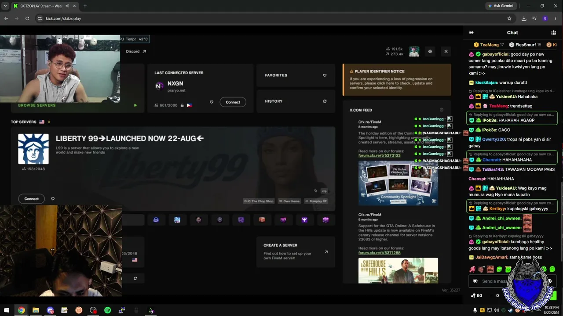Screen dimensions: 563x316
Task: Select the sixth server icon in the carousel
Action: (262, 220)
